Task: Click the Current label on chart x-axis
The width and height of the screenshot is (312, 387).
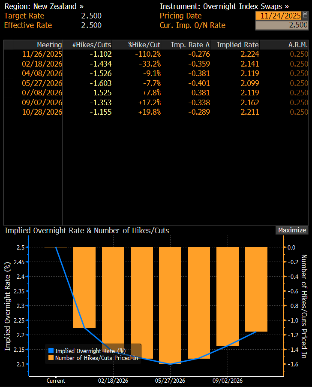Action: click(56, 381)
